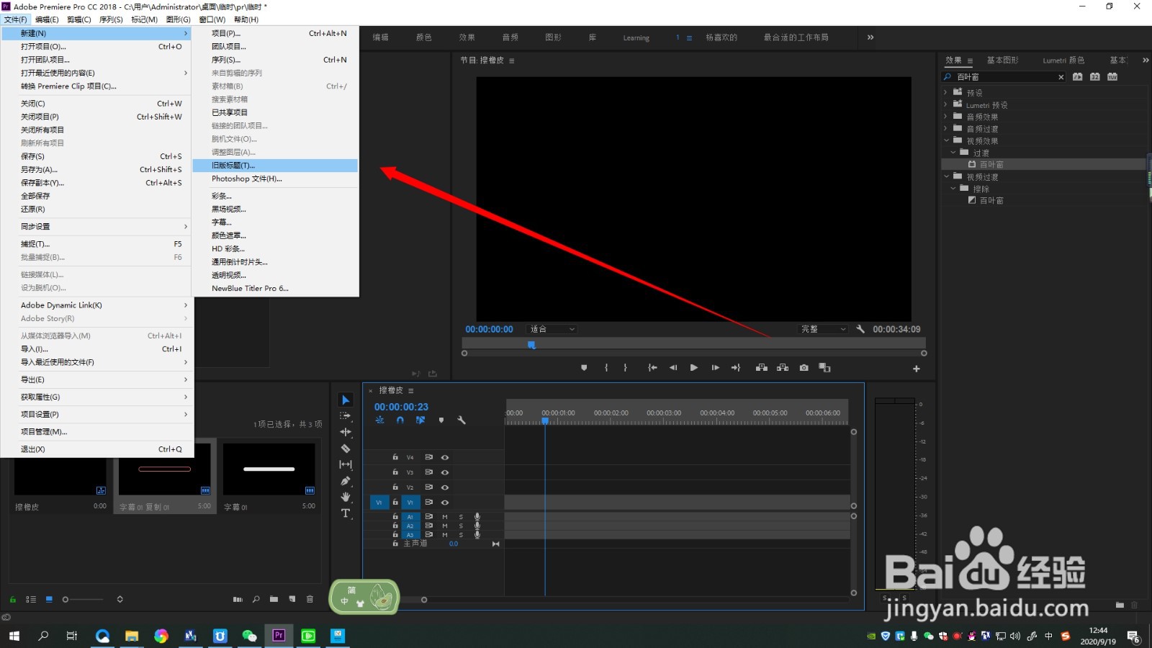Filter effects by YUV Effects icon

pos(1112,77)
